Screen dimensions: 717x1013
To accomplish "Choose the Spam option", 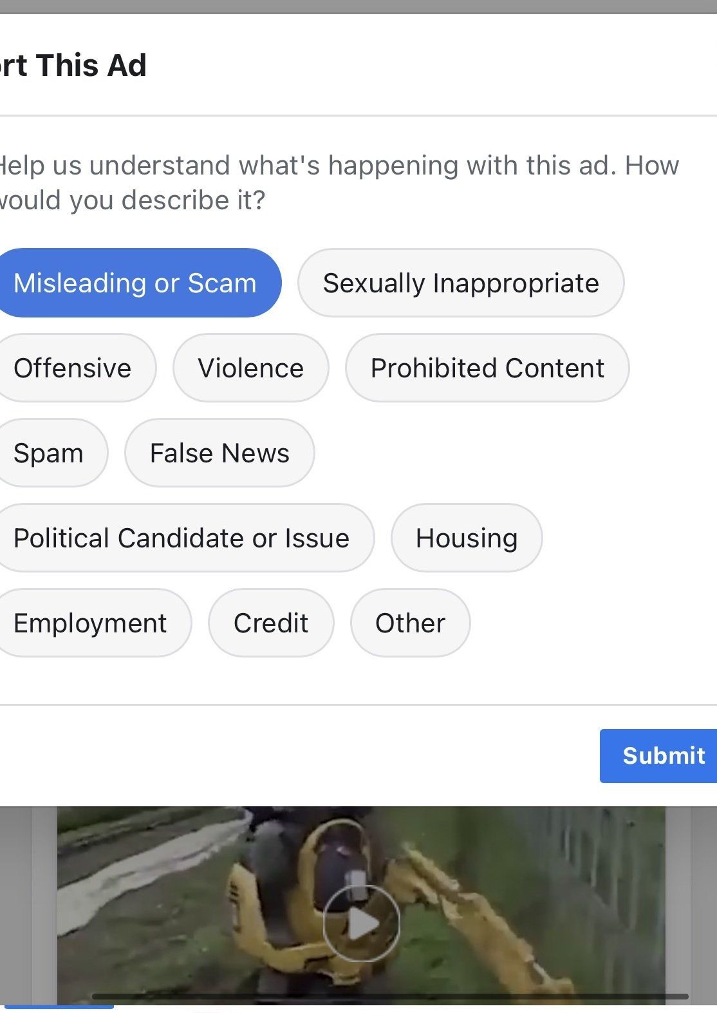I will tap(49, 453).
